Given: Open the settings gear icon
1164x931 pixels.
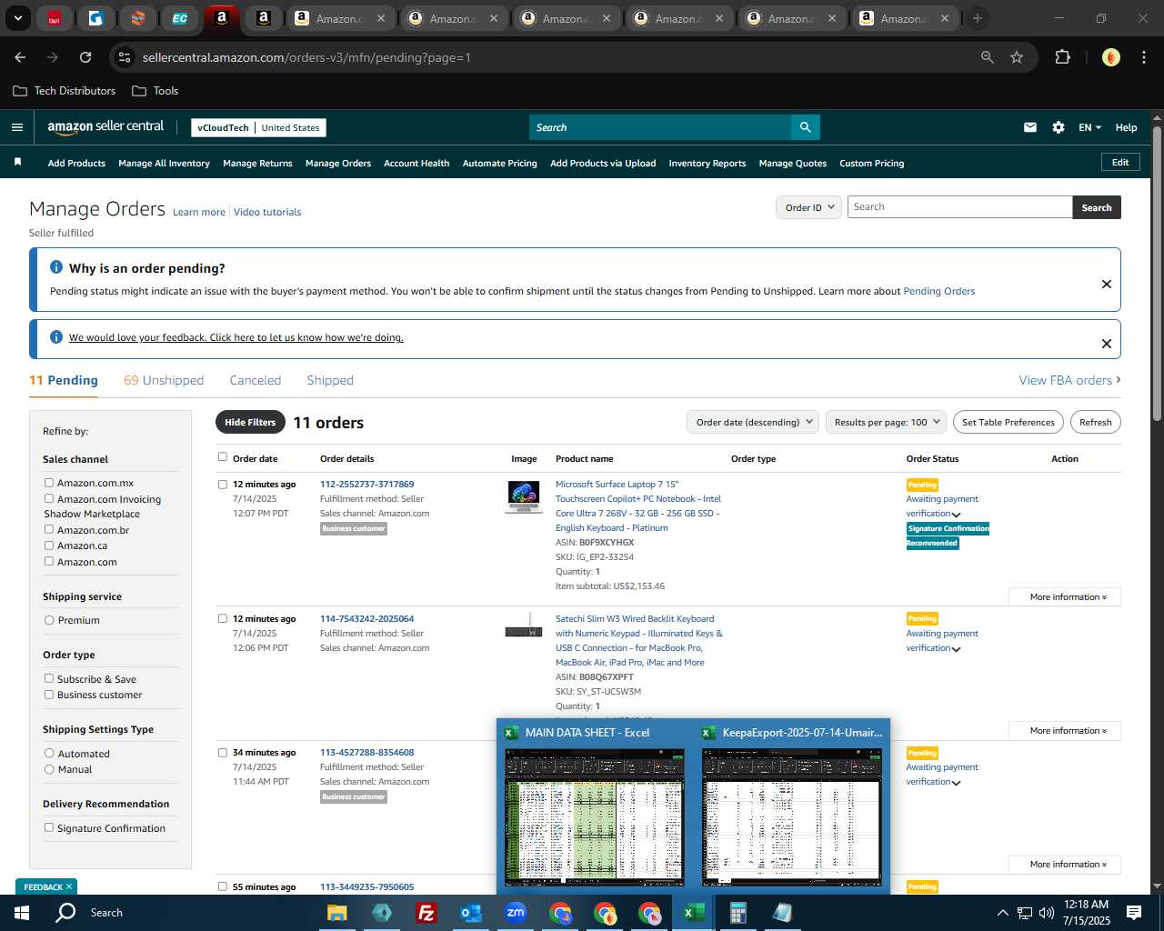Looking at the screenshot, I should (1059, 127).
